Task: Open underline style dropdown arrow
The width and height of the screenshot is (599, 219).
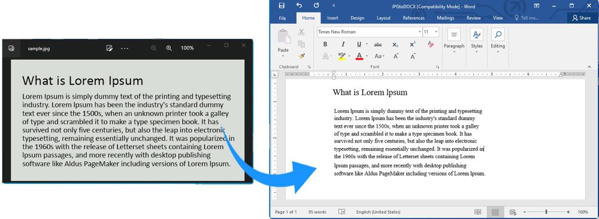Action: tap(367, 44)
